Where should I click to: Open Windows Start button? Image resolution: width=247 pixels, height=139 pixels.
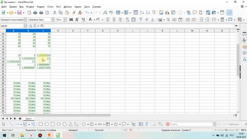point(4,136)
